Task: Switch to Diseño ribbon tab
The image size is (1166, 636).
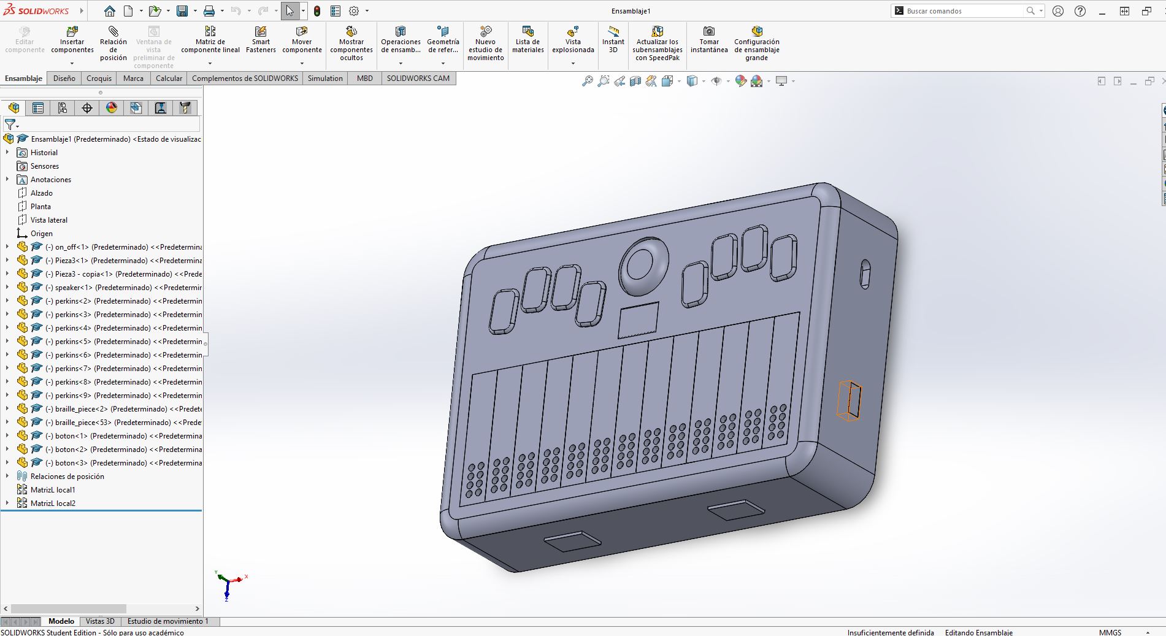Action: [x=64, y=78]
